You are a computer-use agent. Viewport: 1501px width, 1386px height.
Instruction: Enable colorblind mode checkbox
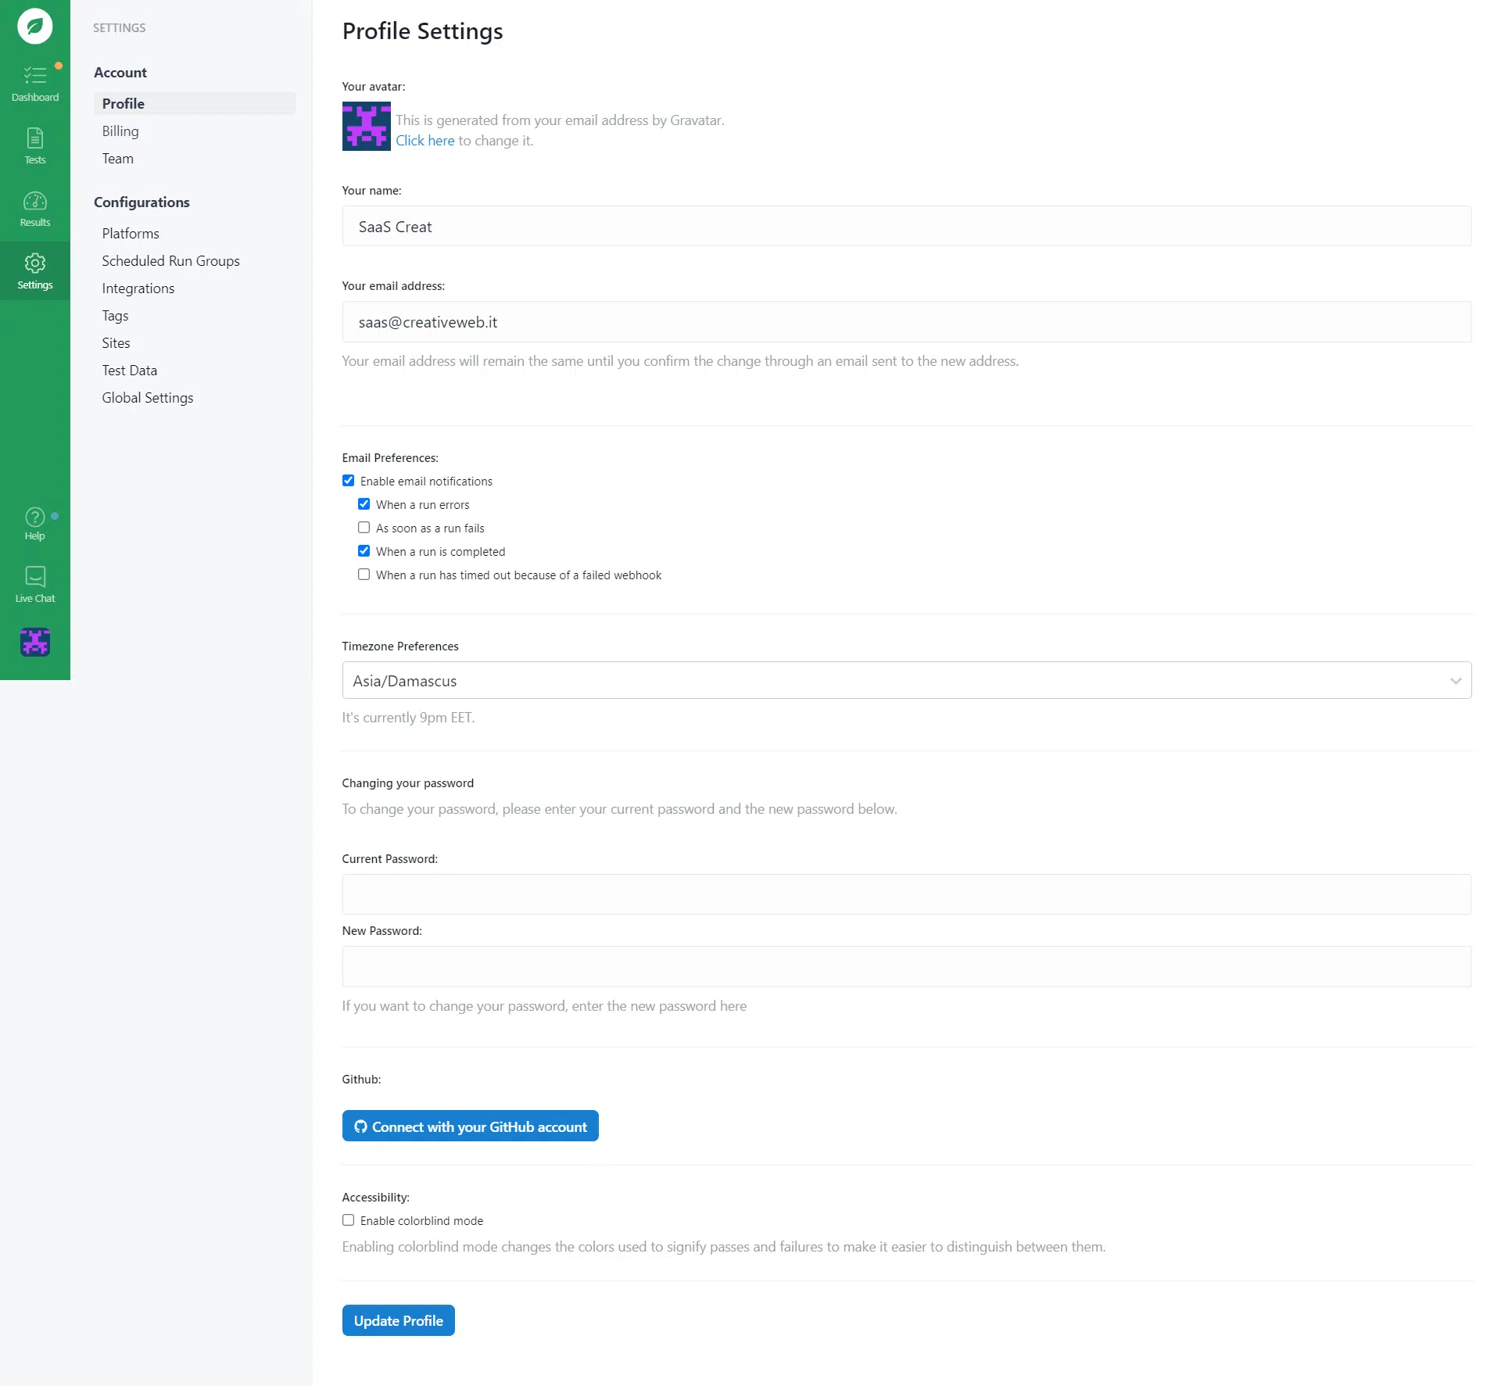(x=349, y=1220)
